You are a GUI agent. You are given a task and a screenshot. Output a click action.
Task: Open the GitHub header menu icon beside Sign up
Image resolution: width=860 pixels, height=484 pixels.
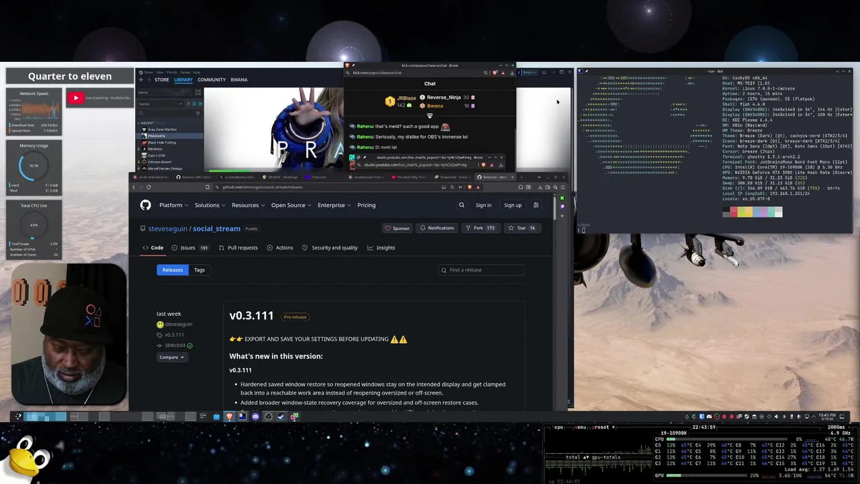535,205
